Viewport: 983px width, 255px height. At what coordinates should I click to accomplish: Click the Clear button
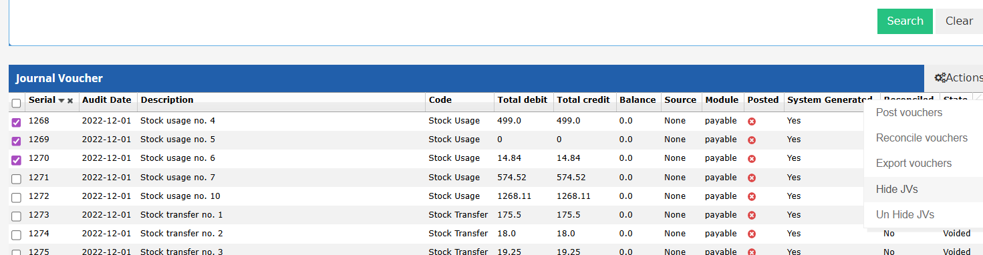pos(959,21)
